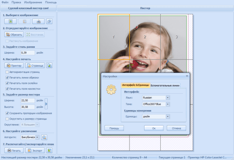
Task: Click the small icon right of Экспорт
Action: pos(49,150)
